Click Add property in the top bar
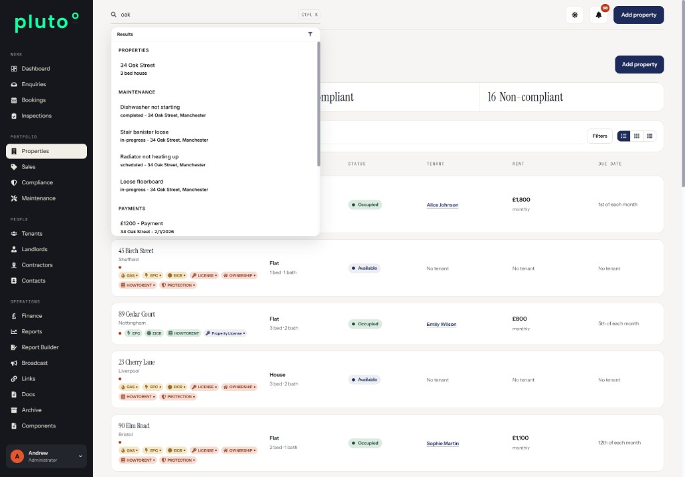This screenshot has width=685, height=477. pyautogui.click(x=638, y=15)
